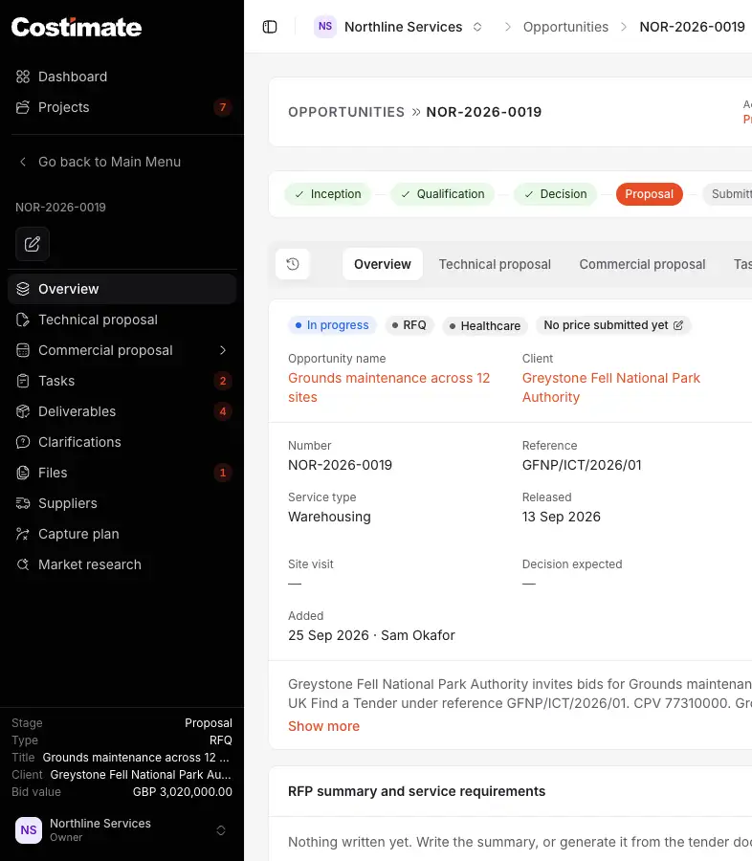Switch to the Commercial proposal tab
Viewport: 752px width, 861px height.
coord(642,264)
